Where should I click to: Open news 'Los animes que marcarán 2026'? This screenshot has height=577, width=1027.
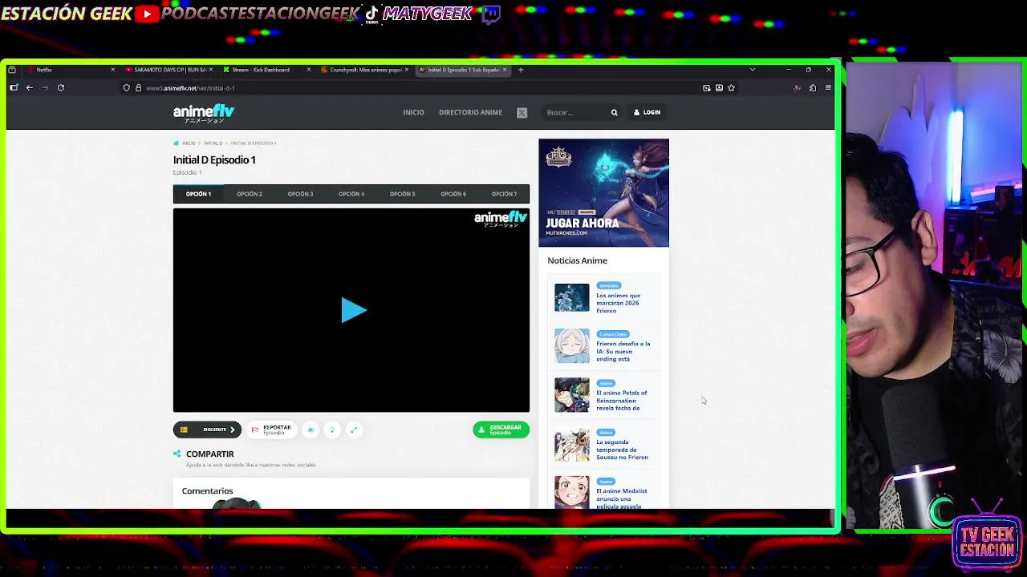[618, 303]
